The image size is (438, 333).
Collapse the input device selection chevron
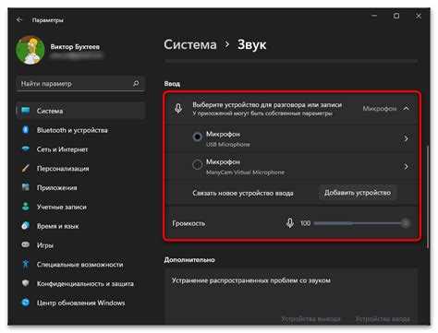tap(406, 108)
